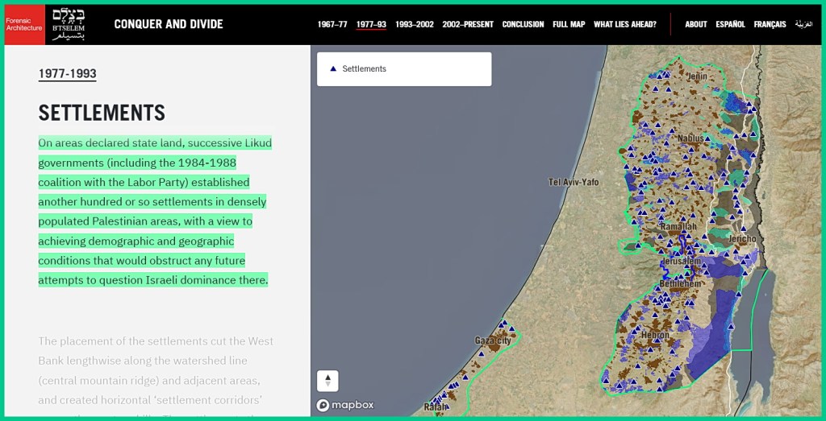This screenshot has height=421, width=826.
Task: Click the Forensic Architecture red logo
Action: (x=24, y=24)
